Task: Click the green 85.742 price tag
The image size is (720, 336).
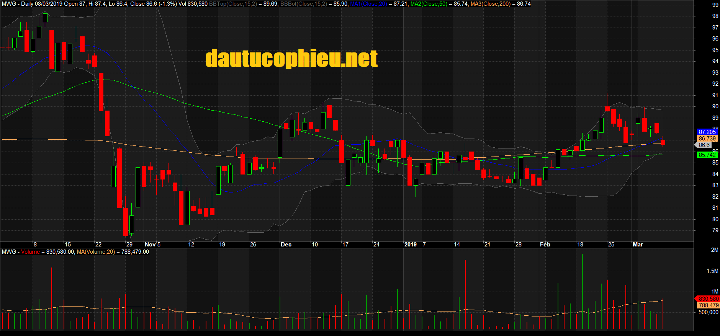Action: coord(707,155)
